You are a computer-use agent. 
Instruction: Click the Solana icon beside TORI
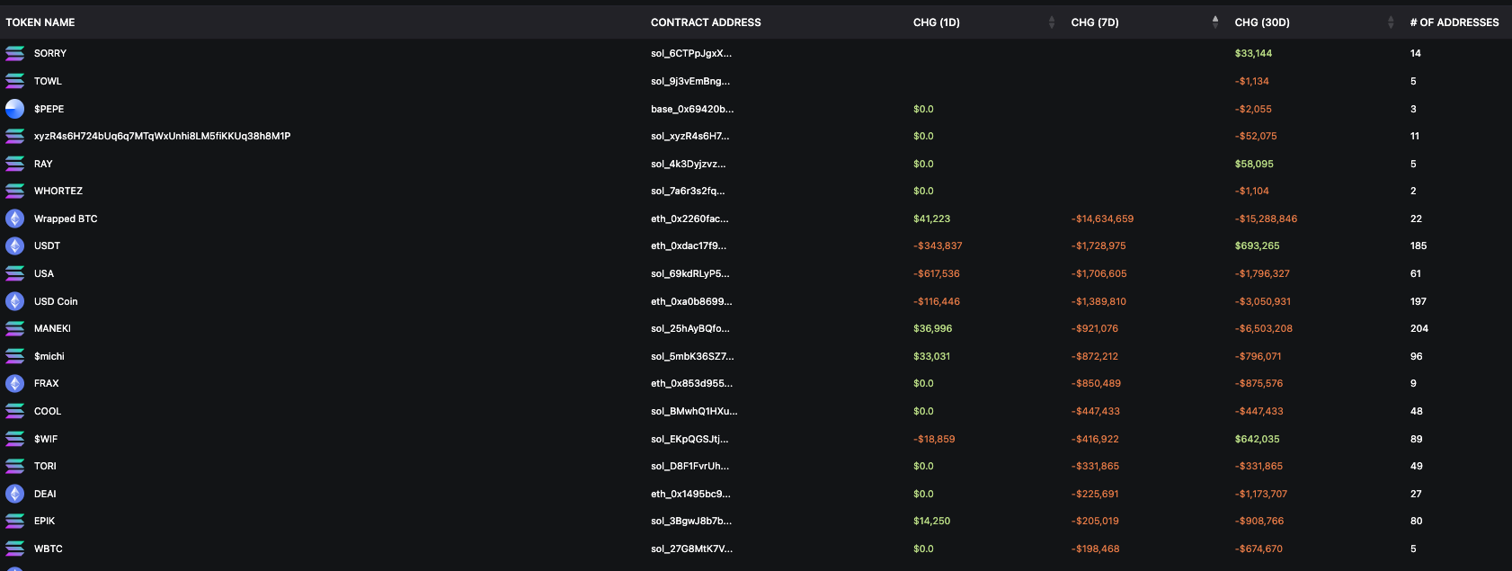[15, 467]
